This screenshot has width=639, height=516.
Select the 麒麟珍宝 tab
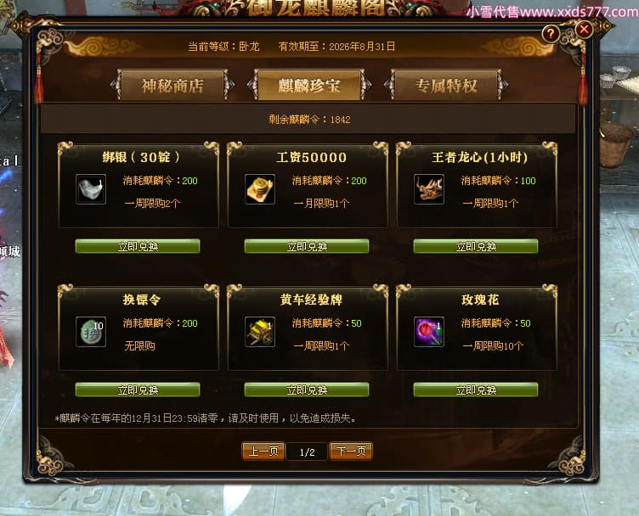[x=309, y=85]
